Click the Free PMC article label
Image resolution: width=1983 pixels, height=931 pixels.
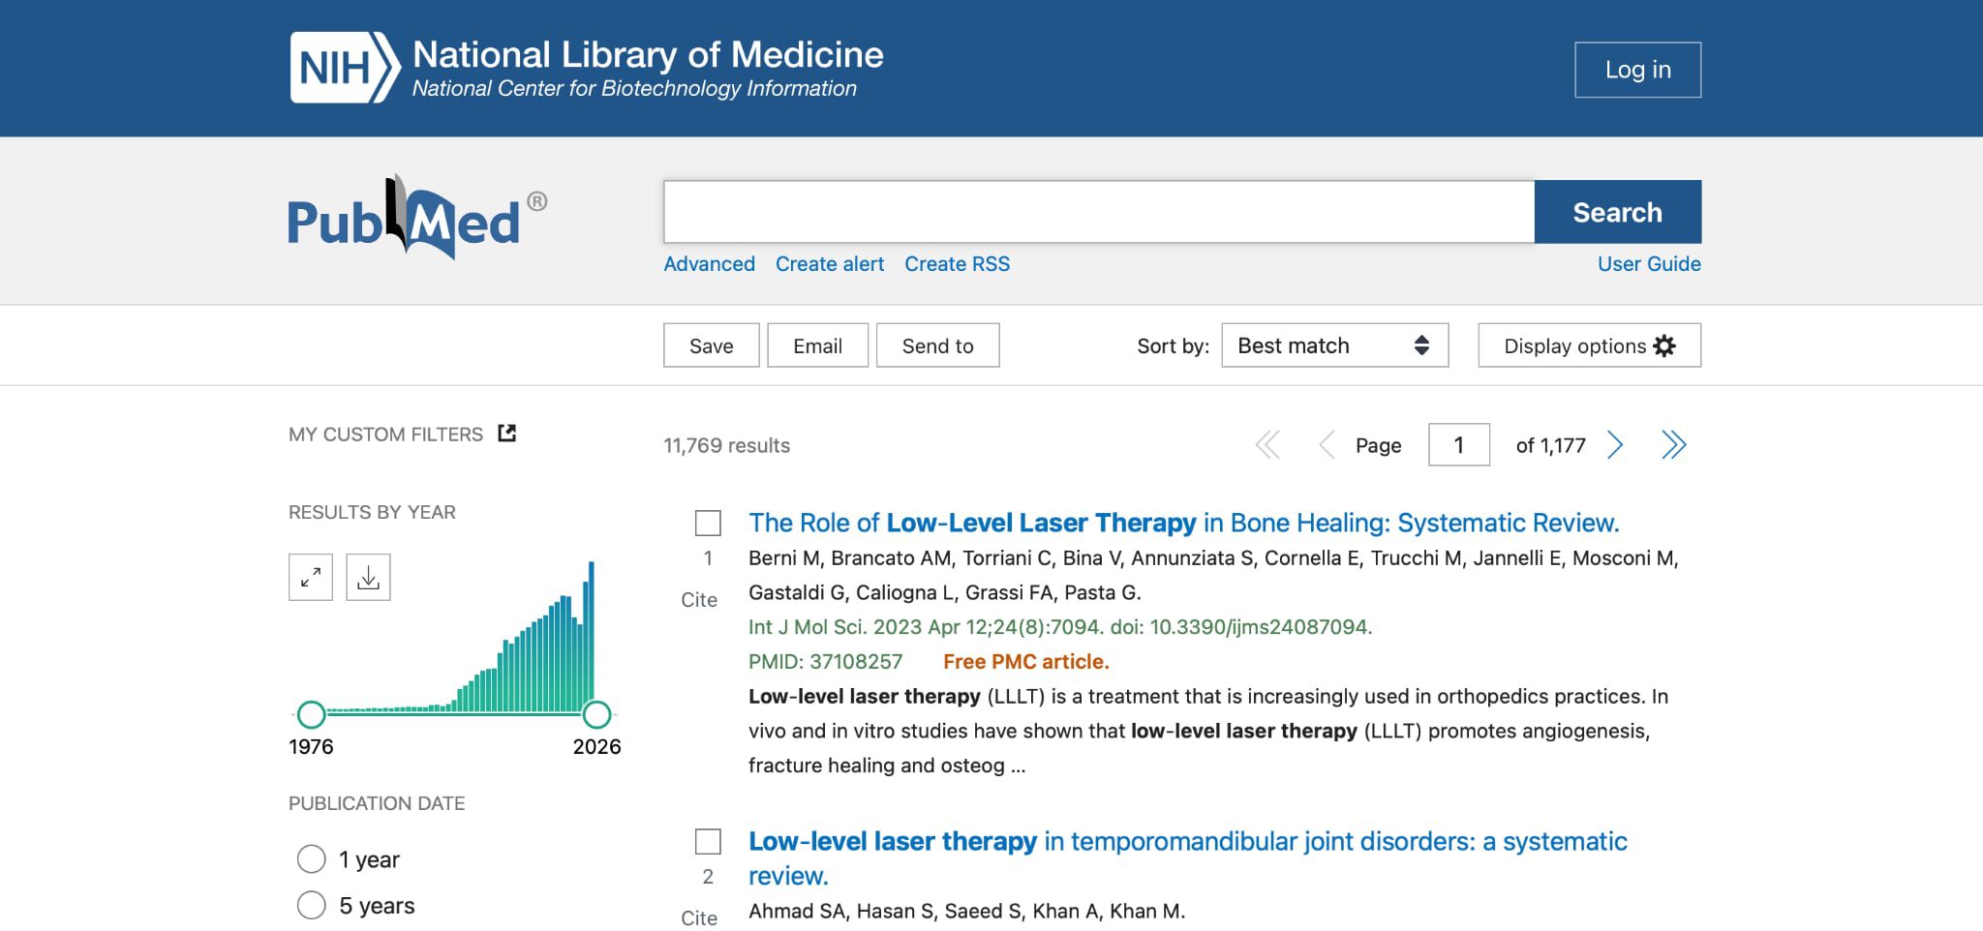coord(1026,662)
